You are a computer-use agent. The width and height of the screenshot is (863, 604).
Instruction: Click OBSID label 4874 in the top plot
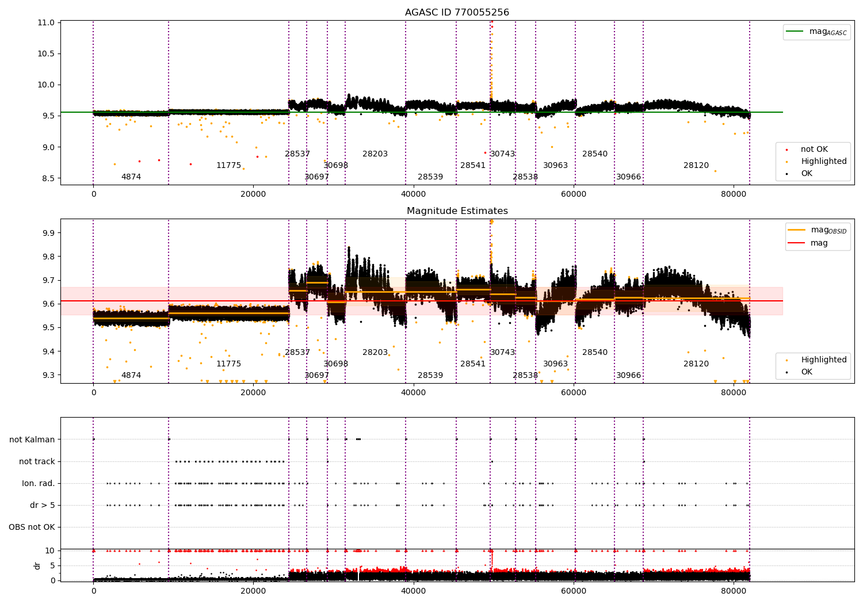click(x=131, y=177)
